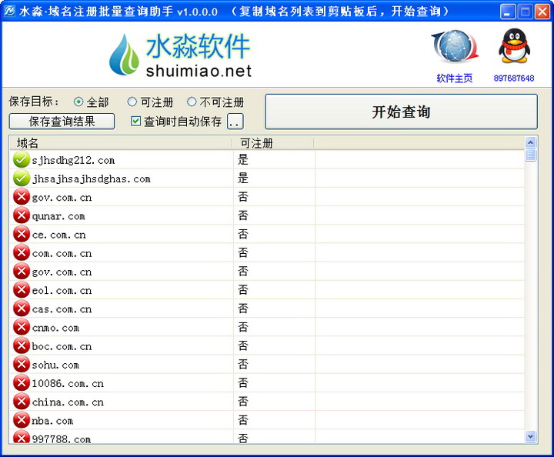This screenshot has width=554, height=457.
Task: Click red X icon beside 997788.com
Action: 22,437
